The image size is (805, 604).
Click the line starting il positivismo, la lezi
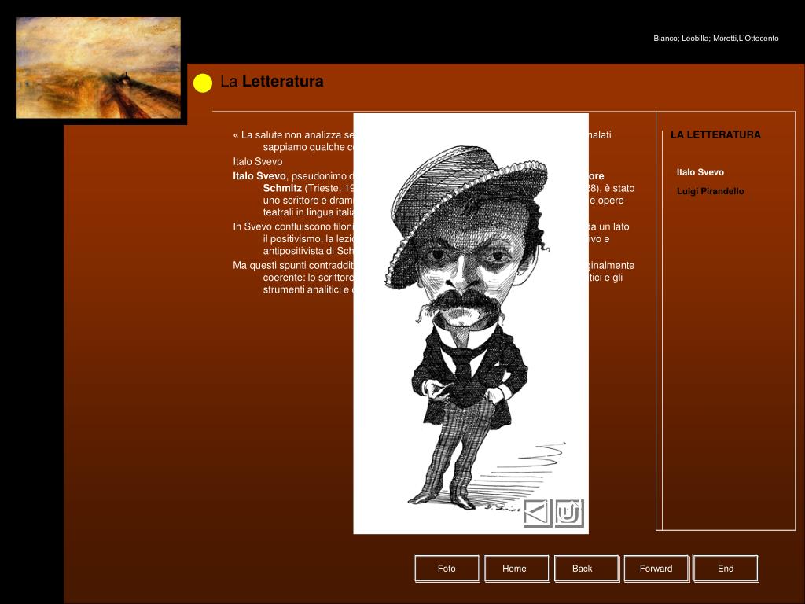(308, 239)
